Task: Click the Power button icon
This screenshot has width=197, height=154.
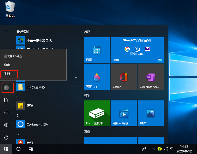Action: [x=6, y=137]
